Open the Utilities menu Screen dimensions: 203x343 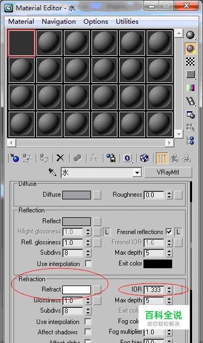(127, 22)
